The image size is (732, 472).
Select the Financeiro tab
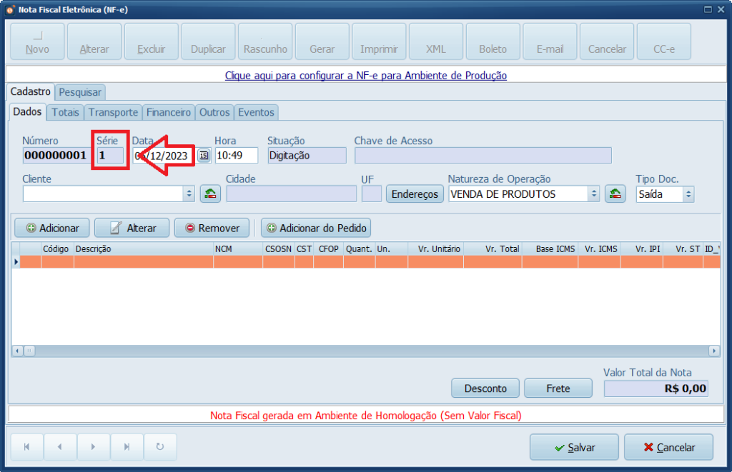169,112
